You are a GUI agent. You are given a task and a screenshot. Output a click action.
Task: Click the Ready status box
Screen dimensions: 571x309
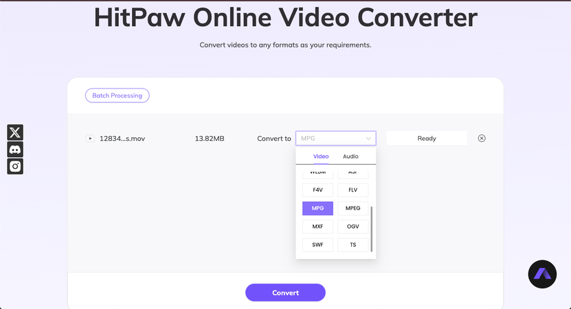point(427,138)
